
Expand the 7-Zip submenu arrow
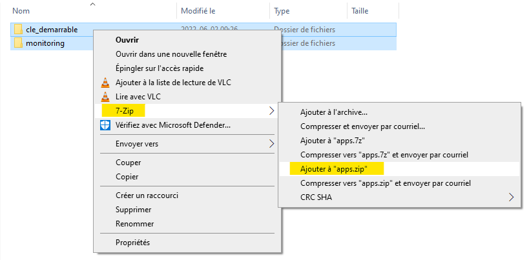tap(271, 111)
